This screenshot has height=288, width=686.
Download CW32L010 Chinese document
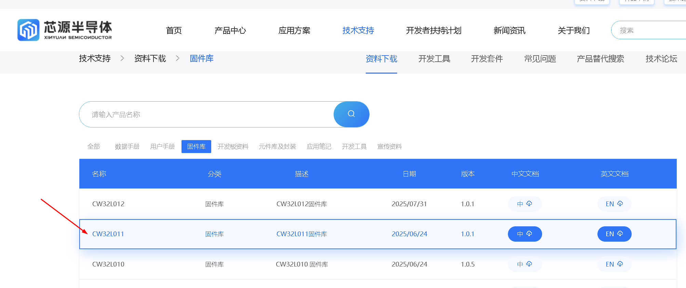(x=525, y=264)
